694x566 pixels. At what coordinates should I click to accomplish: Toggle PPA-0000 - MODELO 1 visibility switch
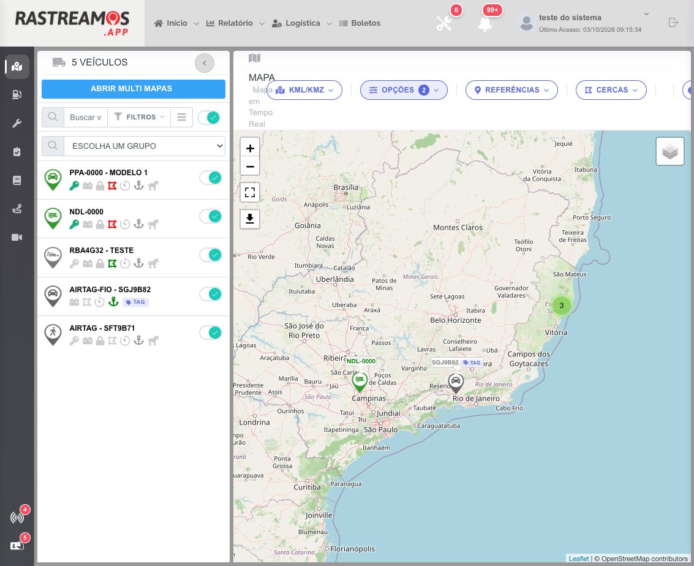210,178
